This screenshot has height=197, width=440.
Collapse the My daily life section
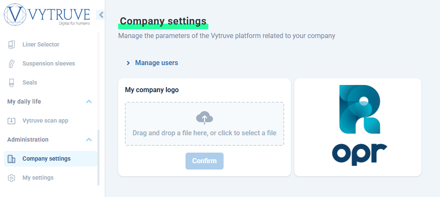tap(89, 101)
